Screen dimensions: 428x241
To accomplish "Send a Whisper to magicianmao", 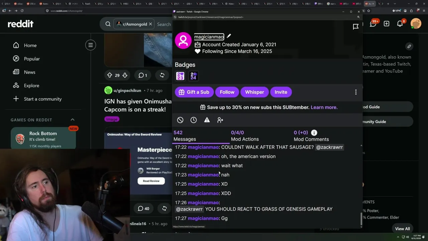I will coord(254,92).
